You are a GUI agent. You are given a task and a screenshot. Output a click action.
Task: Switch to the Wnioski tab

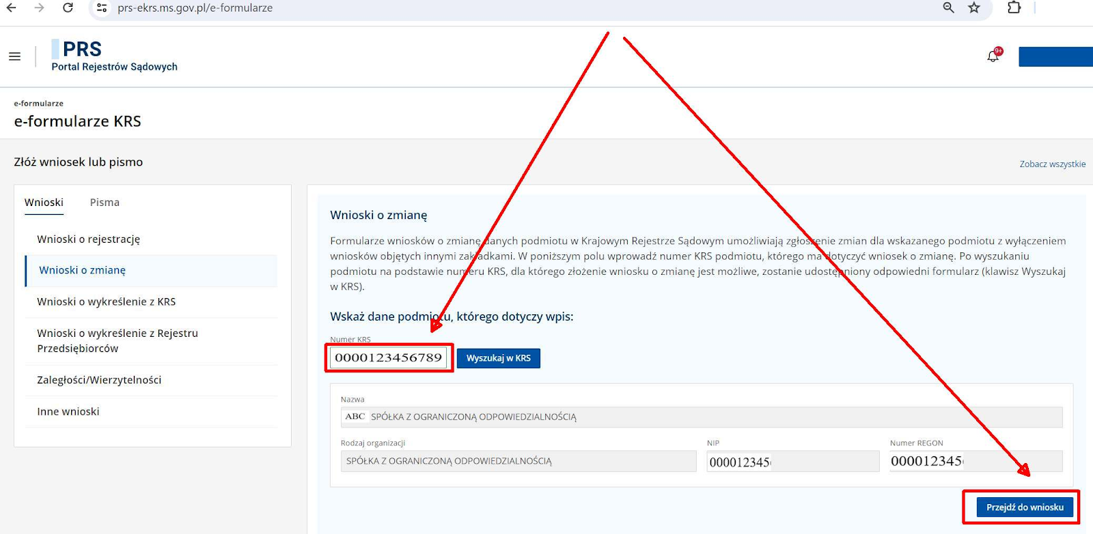(x=44, y=203)
